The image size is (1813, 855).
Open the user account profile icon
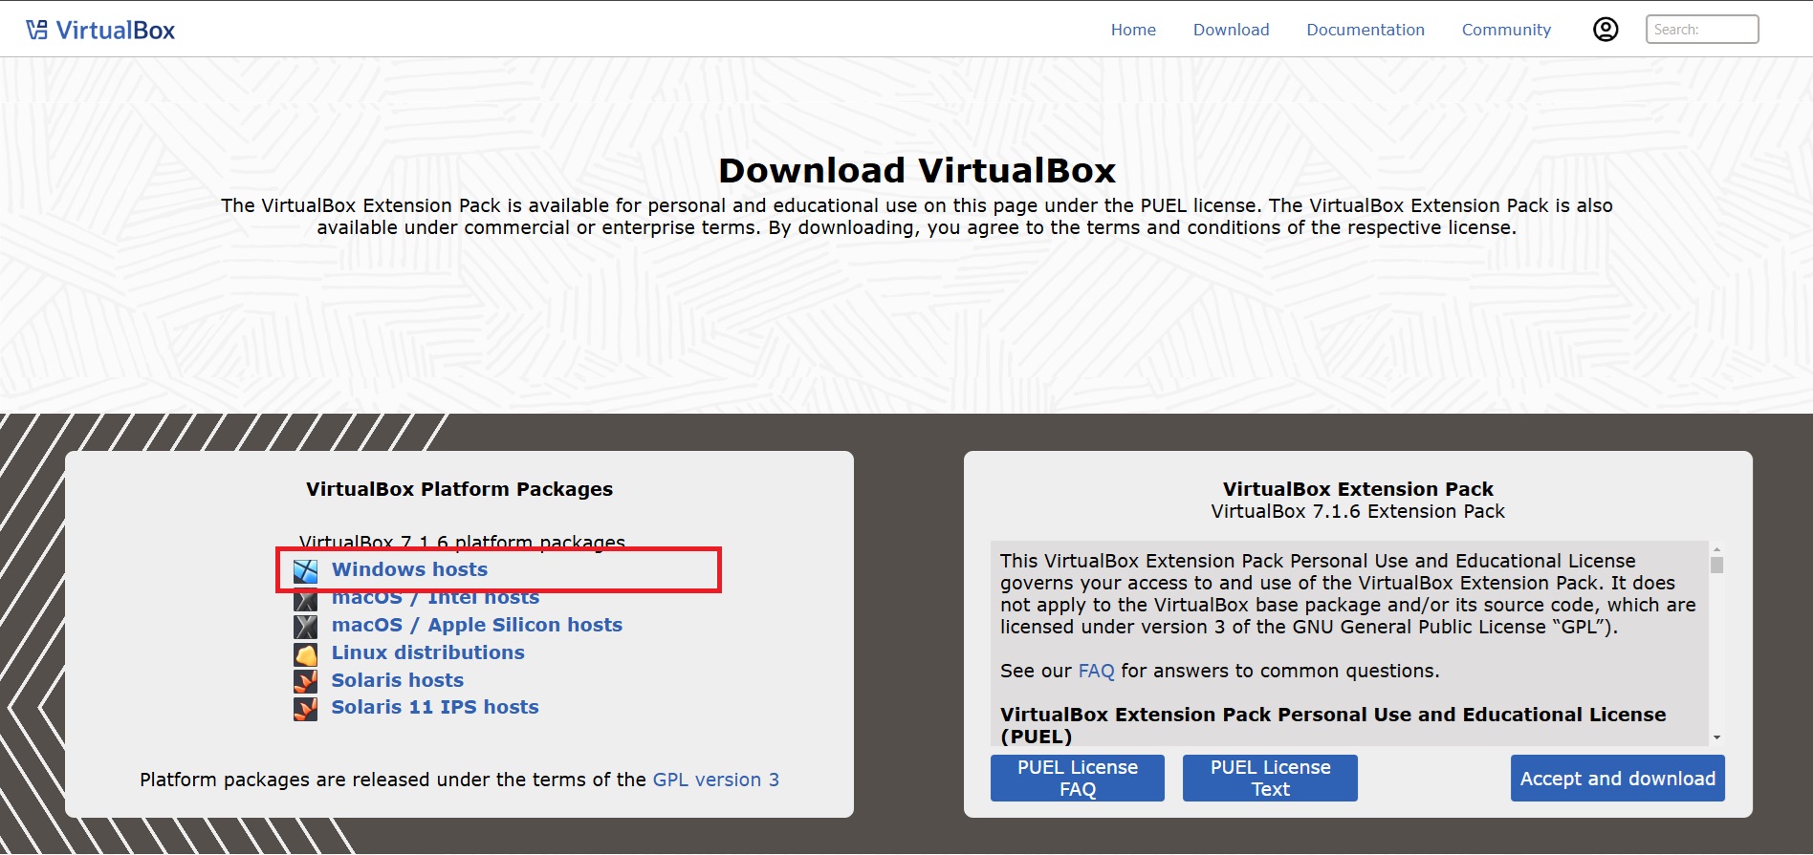click(1605, 30)
